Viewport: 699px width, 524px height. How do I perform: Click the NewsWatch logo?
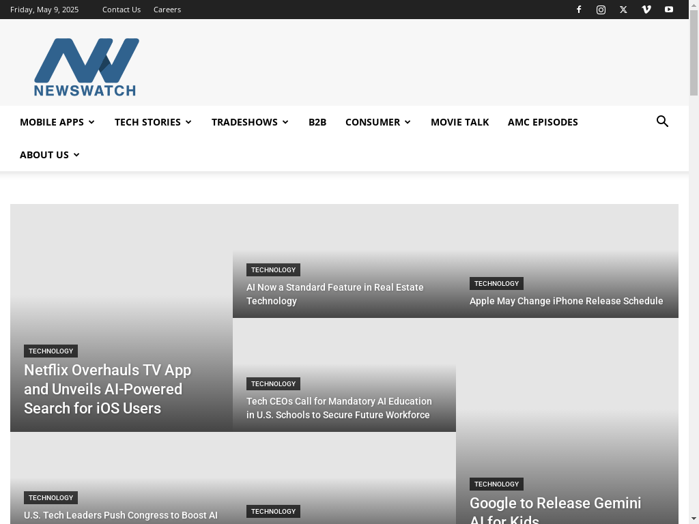click(x=87, y=67)
